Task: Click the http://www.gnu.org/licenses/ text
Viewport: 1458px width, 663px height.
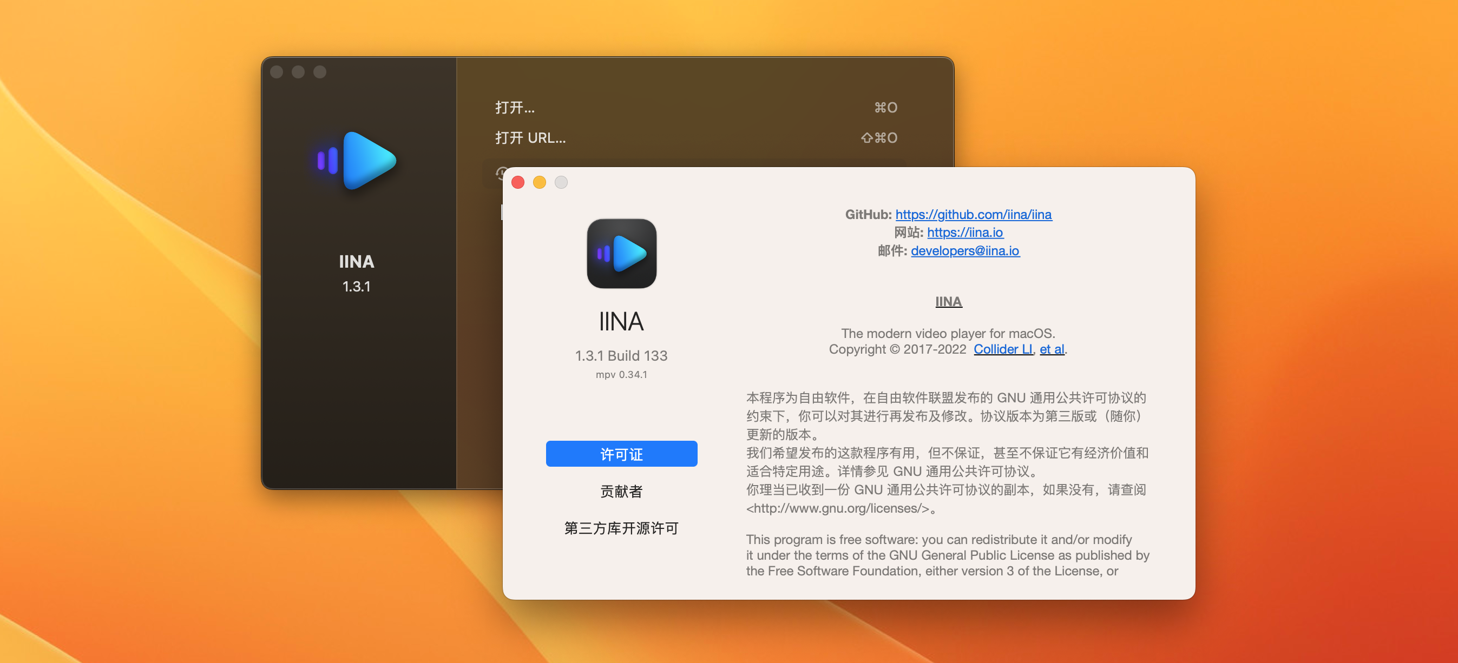Action: coord(838,508)
